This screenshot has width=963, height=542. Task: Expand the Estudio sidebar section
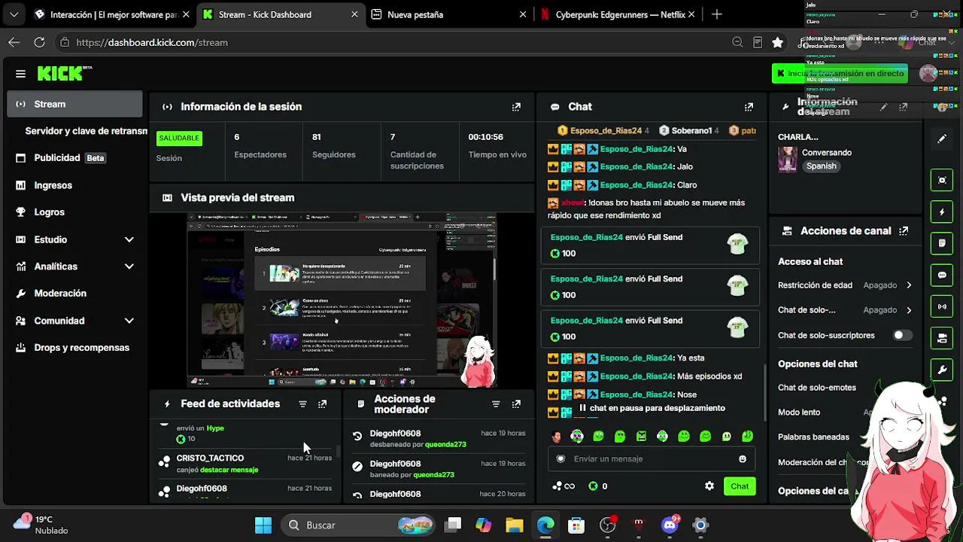(x=129, y=239)
